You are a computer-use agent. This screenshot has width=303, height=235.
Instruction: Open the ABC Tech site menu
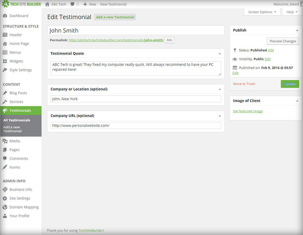pos(55,4)
